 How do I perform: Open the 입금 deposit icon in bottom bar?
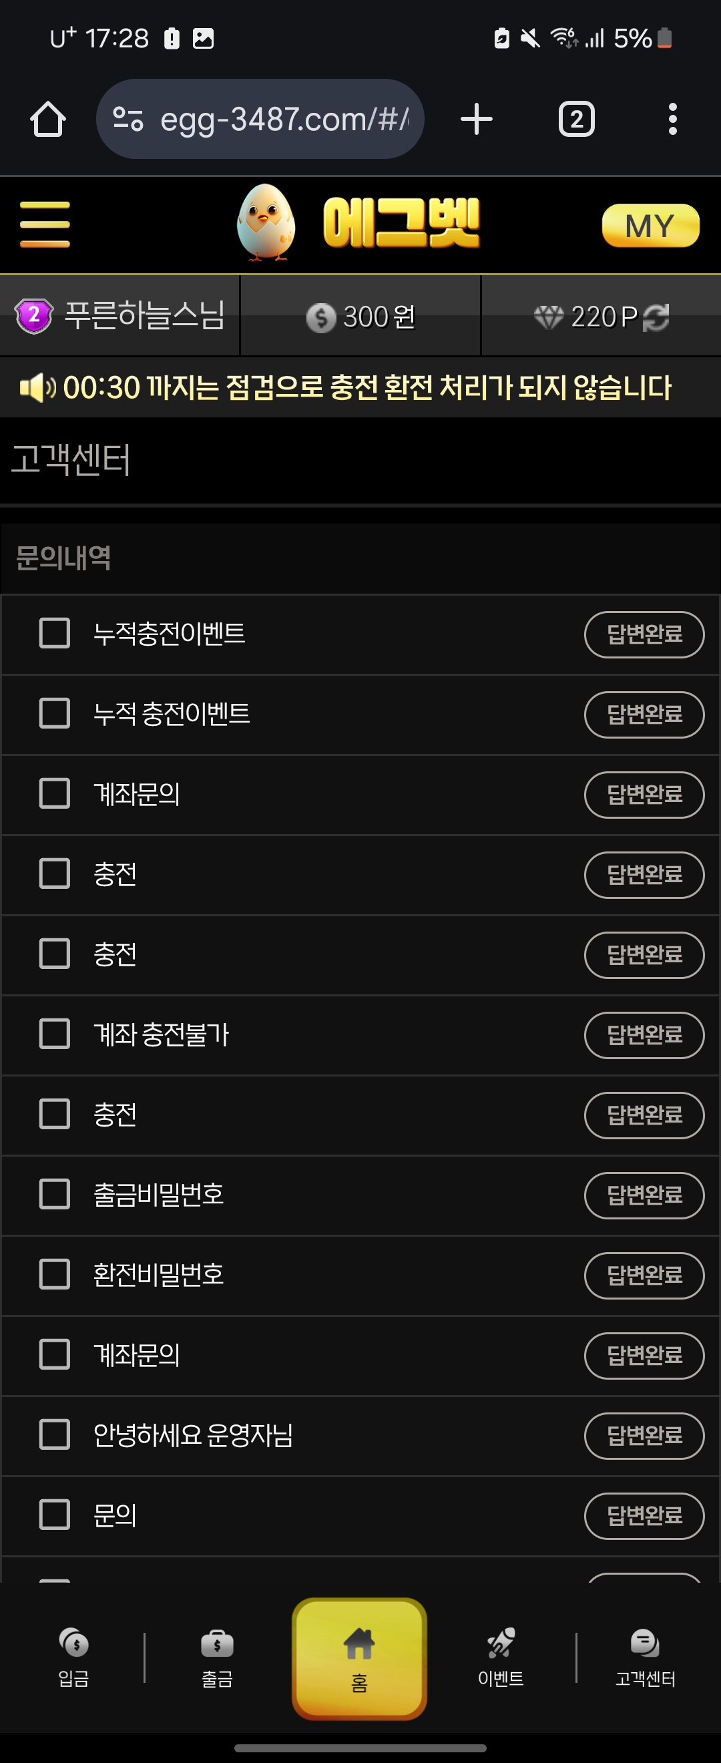tap(73, 1656)
